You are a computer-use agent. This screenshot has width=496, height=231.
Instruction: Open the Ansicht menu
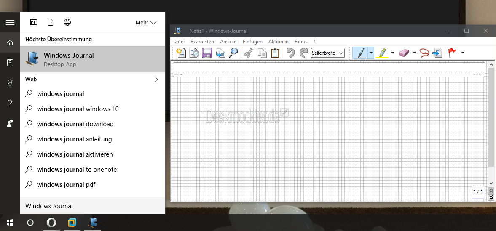pos(228,41)
